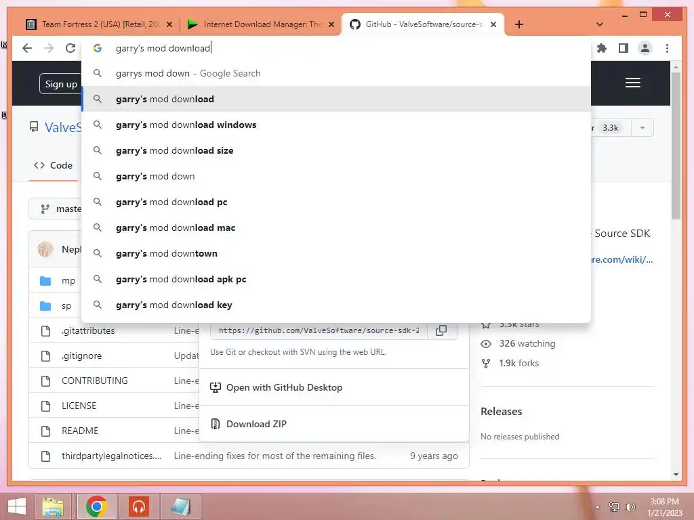Open the Windows Start button

[17, 506]
